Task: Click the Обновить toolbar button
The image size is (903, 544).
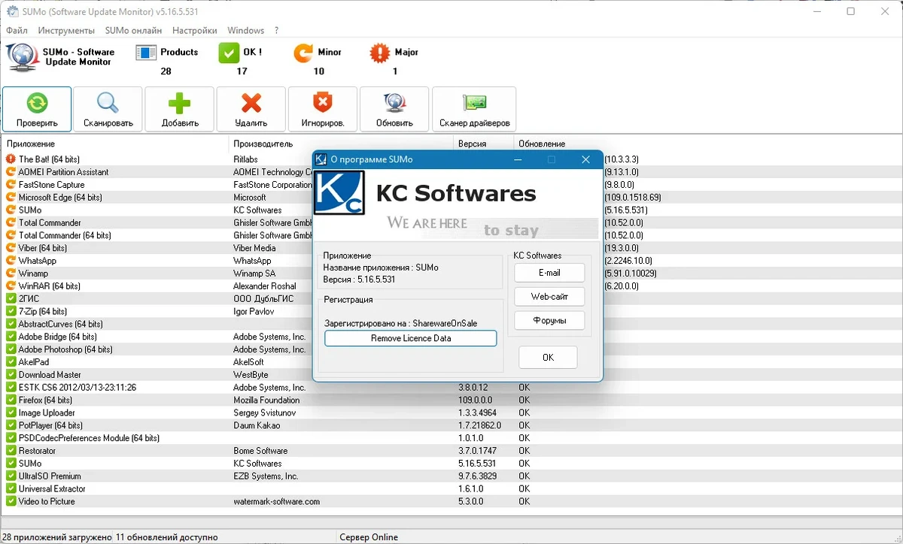Action: (394, 110)
